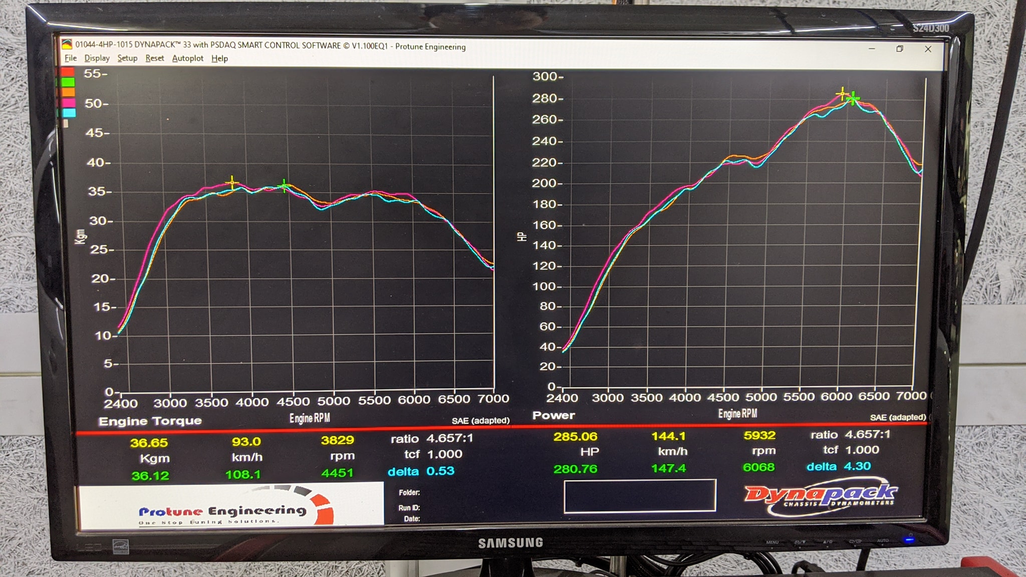This screenshot has height=577, width=1026.
Task: Click the rpm value 4451
Action: pos(337,473)
